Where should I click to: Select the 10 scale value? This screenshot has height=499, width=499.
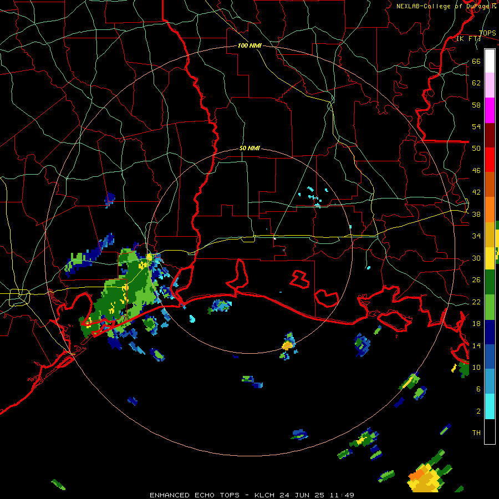point(476,367)
